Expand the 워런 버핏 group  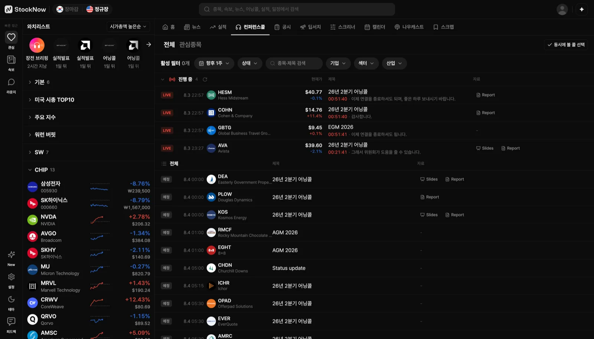(x=88, y=135)
